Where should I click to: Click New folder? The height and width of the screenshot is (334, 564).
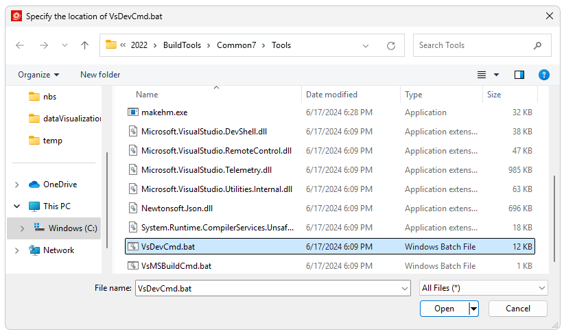pyautogui.click(x=100, y=75)
